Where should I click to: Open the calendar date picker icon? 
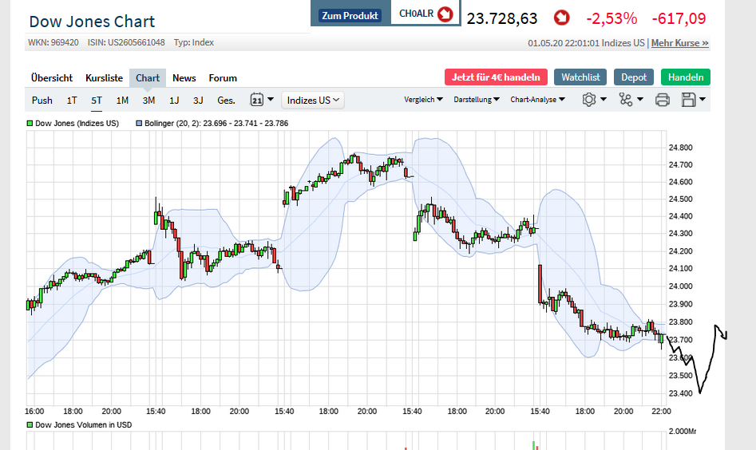[x=257, y=100]
